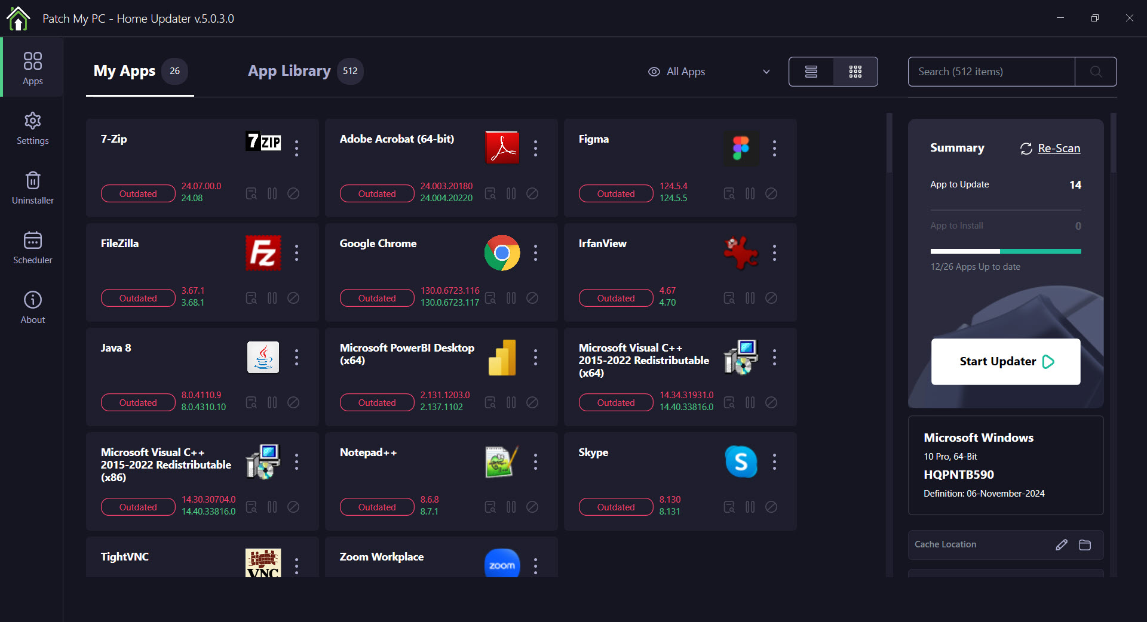Click the pause icon on Skype card
Viewport: 1147px width, 622px height.
(750, 507)
